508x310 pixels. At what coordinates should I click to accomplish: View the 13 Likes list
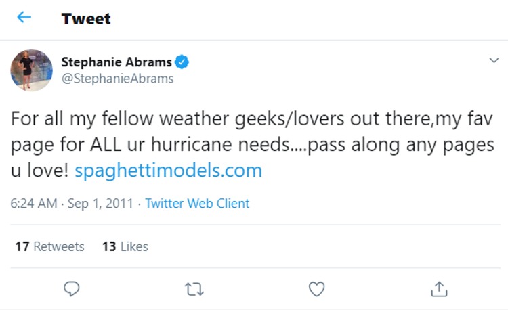click(125, 246)
